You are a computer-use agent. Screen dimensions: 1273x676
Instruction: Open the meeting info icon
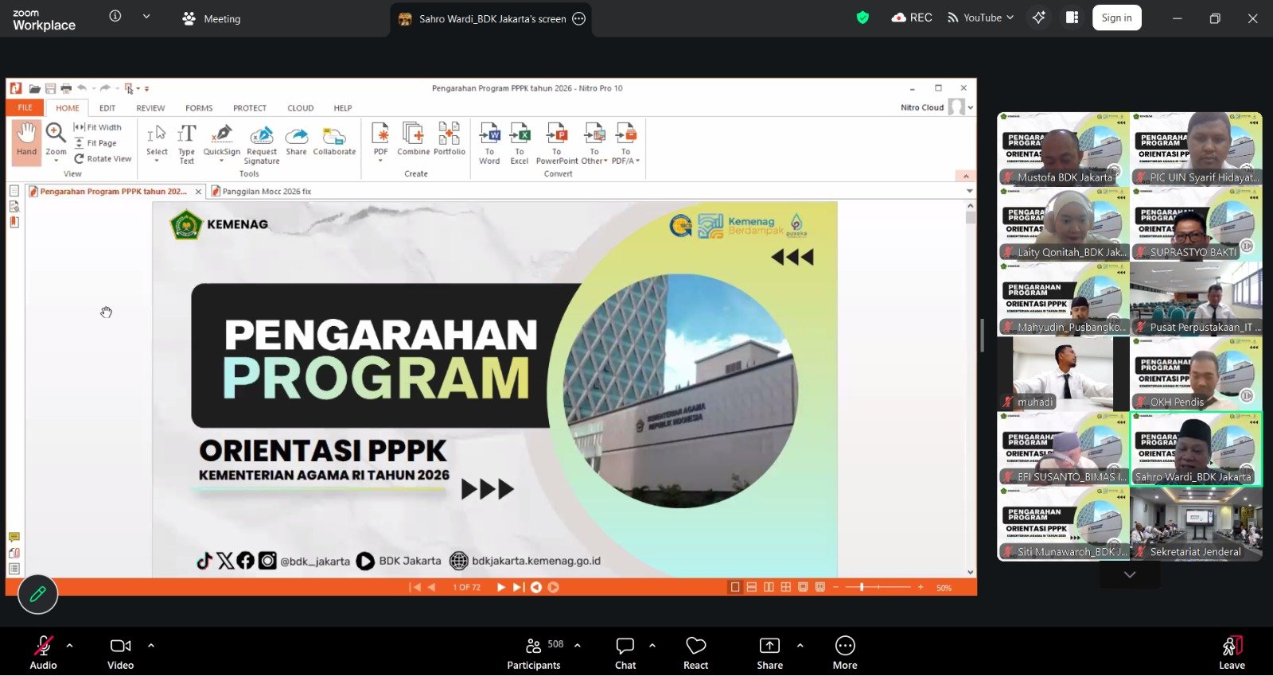tap(115, 17)
